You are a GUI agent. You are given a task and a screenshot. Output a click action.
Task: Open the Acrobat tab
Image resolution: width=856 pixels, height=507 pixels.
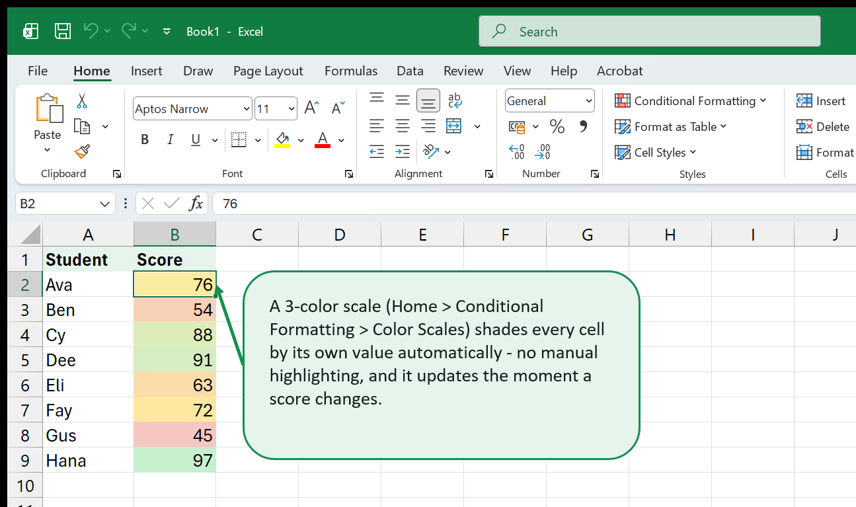coord(620,71)
